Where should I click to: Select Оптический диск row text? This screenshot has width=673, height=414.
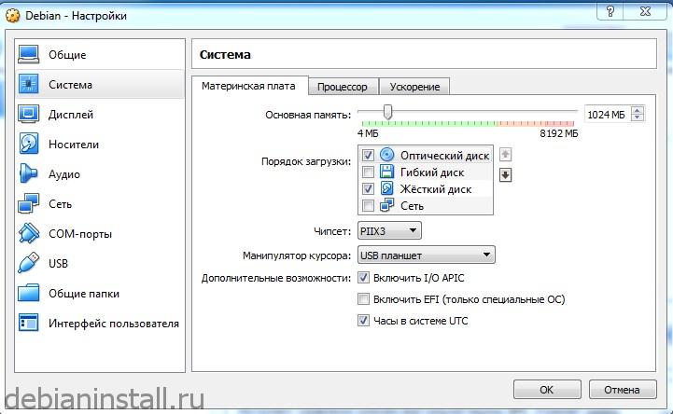pos(444,156)
